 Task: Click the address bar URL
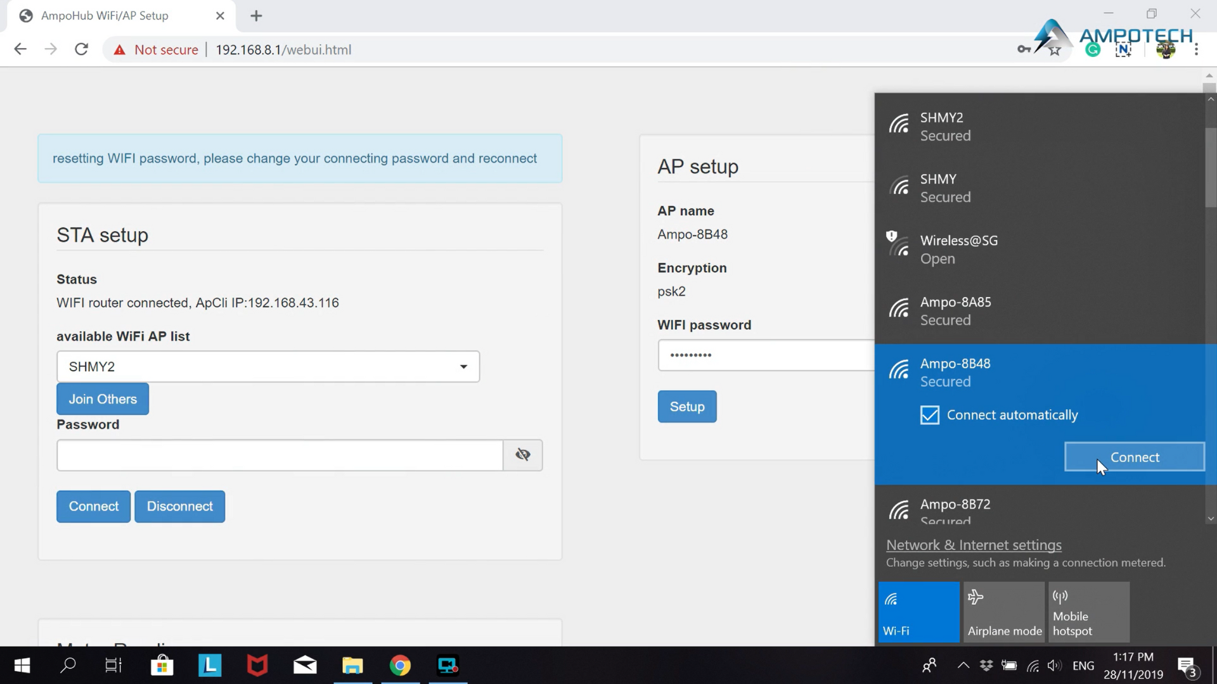coord(283,50)
